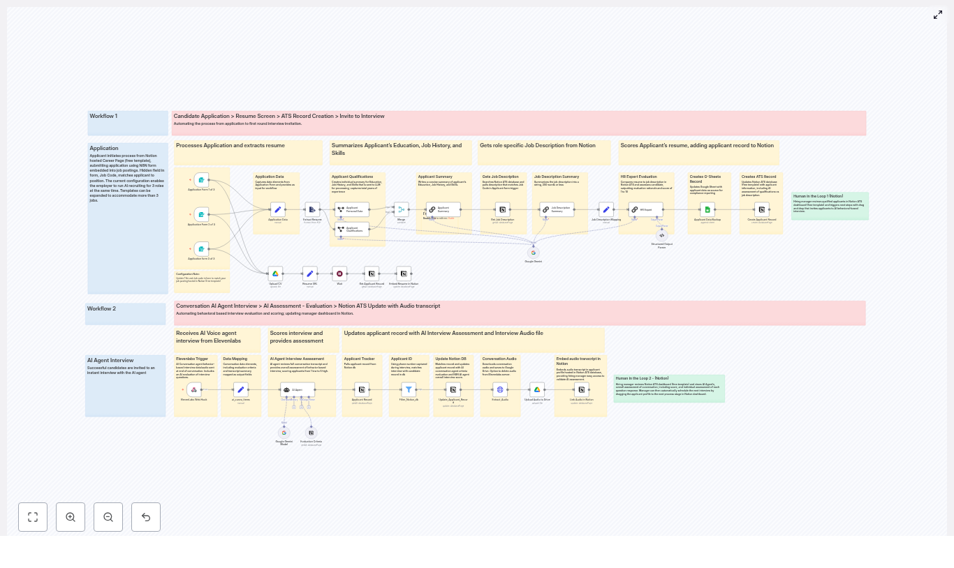Screen dimensions: 954x568
Task: Select the Human in the Loop 1 note
Action: point(830,206)
